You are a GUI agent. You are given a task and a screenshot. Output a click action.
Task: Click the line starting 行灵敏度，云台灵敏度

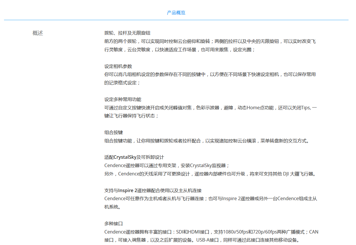point(180,50)
